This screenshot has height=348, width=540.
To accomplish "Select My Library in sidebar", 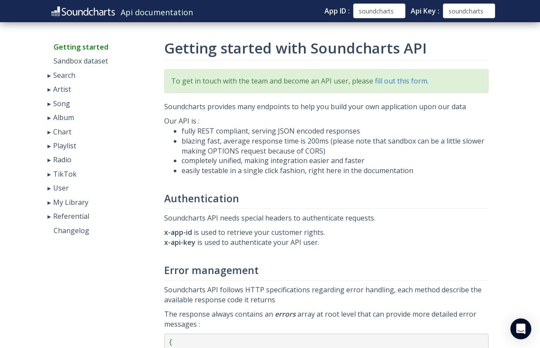I will click(71, 202).
